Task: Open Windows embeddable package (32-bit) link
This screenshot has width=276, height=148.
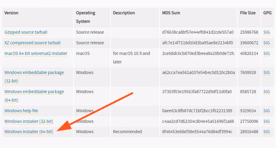Action: 34,77
